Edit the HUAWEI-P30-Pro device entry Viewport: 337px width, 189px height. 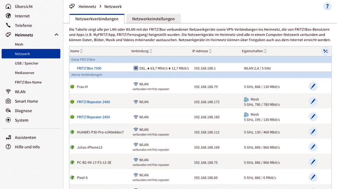(x=313, y=132)
